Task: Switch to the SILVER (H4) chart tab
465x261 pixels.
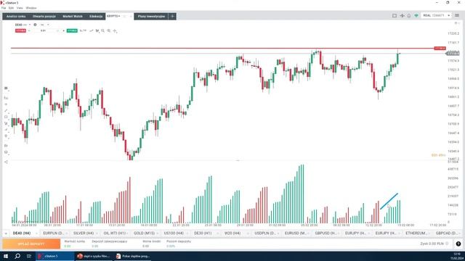Action: [84, 233]
